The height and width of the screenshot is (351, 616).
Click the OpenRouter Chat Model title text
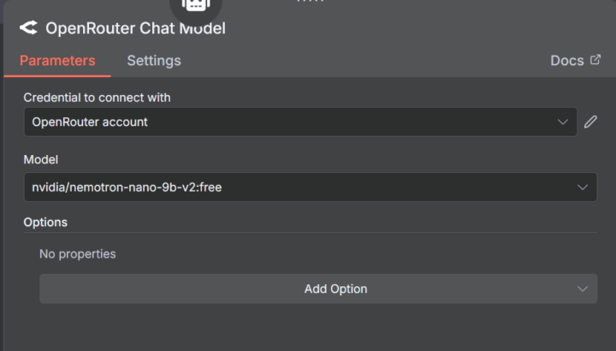[x=135, y=28]
